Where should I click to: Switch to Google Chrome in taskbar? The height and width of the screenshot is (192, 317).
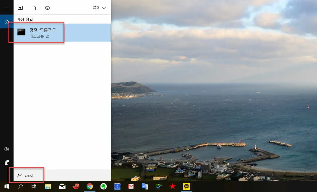pos(90,186)
